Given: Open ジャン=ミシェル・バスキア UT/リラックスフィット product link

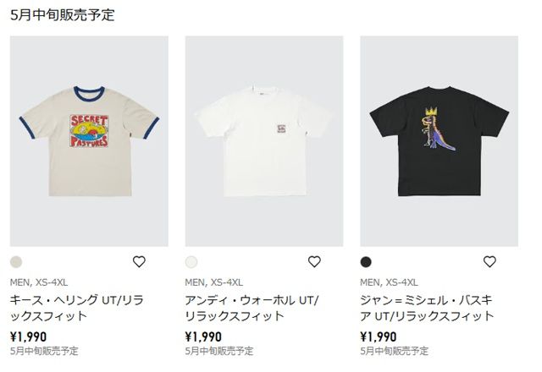Looking at the screenshot, I should point(427,308).
